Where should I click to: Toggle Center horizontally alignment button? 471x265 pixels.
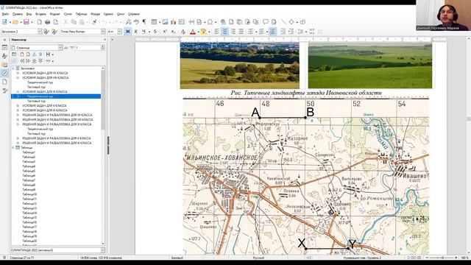[224, 31]
